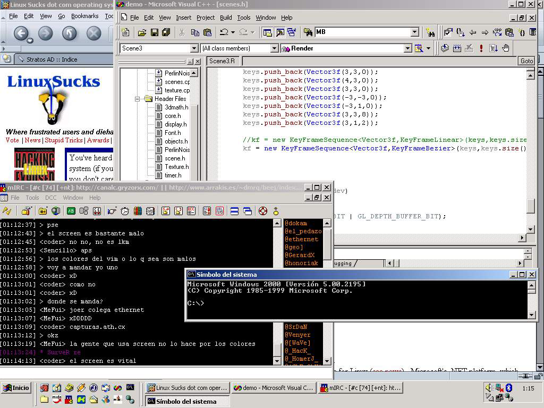The width and height of the screenshot is (544, 408).
Task: Click mIRC DCC Chat icon
Action: pyautogui.click(x=178, y=211)
